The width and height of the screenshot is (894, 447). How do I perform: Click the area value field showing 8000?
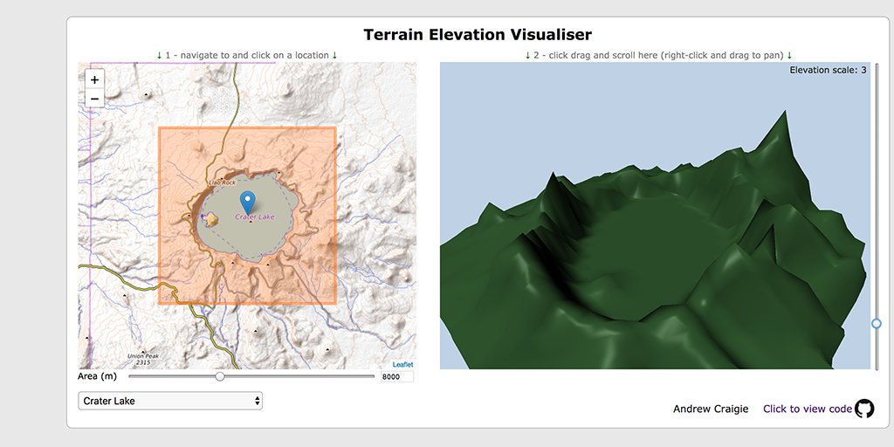(x=397, y=376)
